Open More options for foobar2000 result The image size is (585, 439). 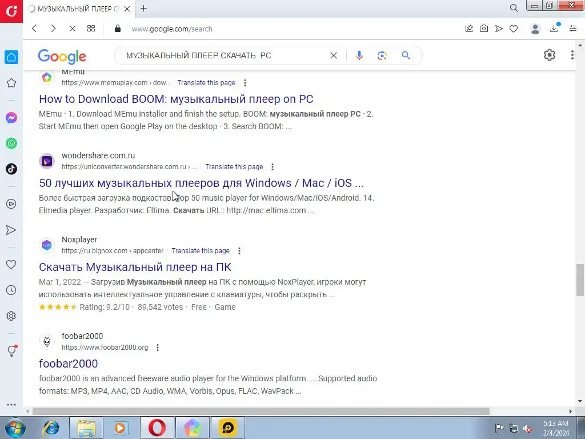coord(158,348)
